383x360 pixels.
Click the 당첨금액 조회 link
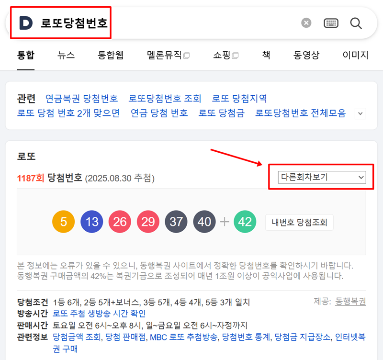[x=77, y=337]
